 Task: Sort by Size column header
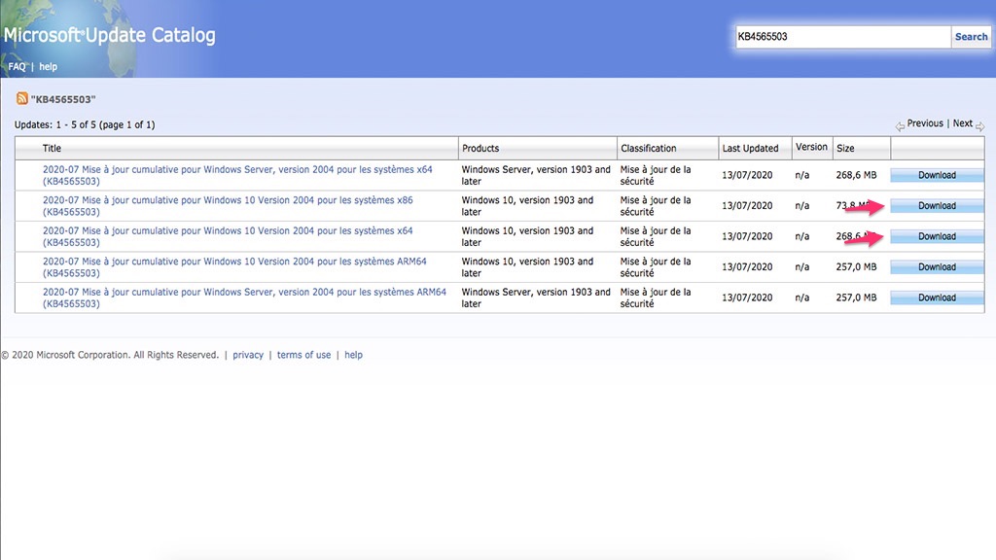tap(845, 148)
